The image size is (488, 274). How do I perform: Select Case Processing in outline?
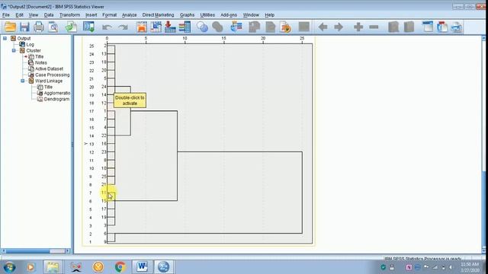point(53,75)
